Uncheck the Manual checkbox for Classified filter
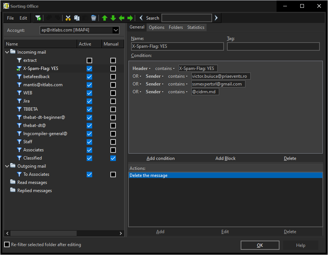 [113, 158]
